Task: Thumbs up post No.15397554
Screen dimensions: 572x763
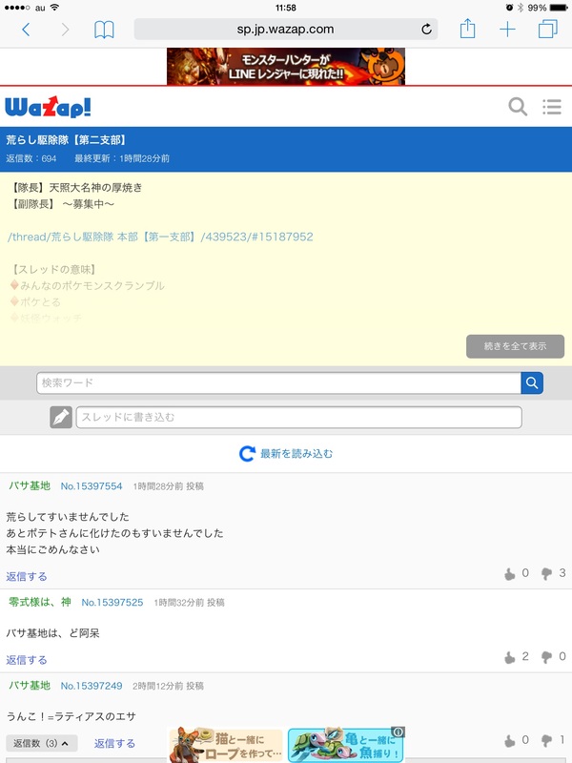Action: 510,573
